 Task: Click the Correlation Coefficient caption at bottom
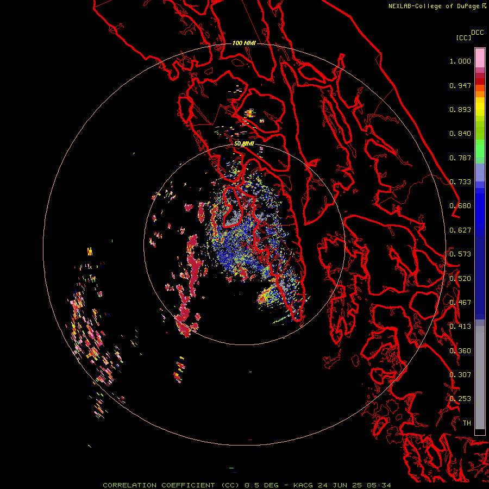point(247,485)
